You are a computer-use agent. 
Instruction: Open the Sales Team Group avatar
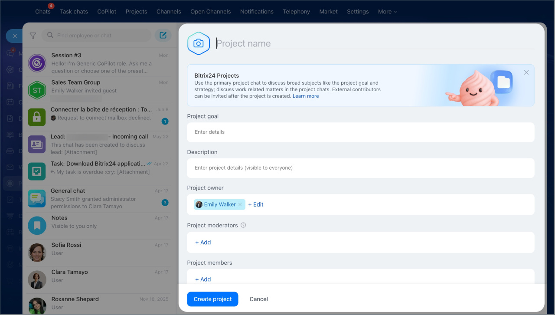[37, 90]
